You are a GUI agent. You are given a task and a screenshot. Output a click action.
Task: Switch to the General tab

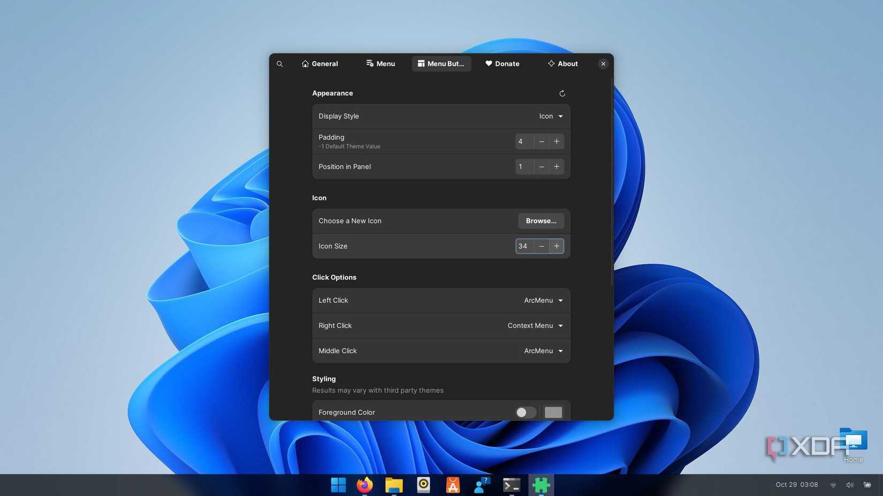pos(319,64)
